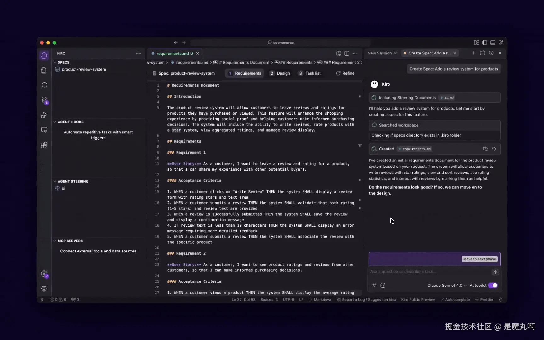Click the errors and warnings count
Viewport: 544px width, 340px height.
pyautogui.click(x=58, y=300)
